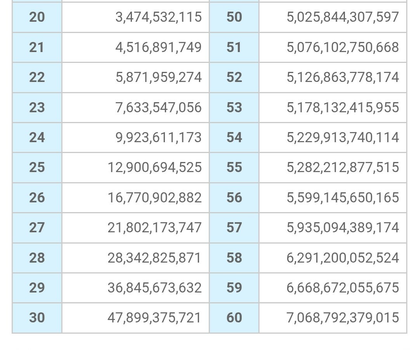Image resolution: width=419 pixels, height=350 pixels.
Task: Click the value 7,068,792,379,015
Action: [x=343, y=318]
